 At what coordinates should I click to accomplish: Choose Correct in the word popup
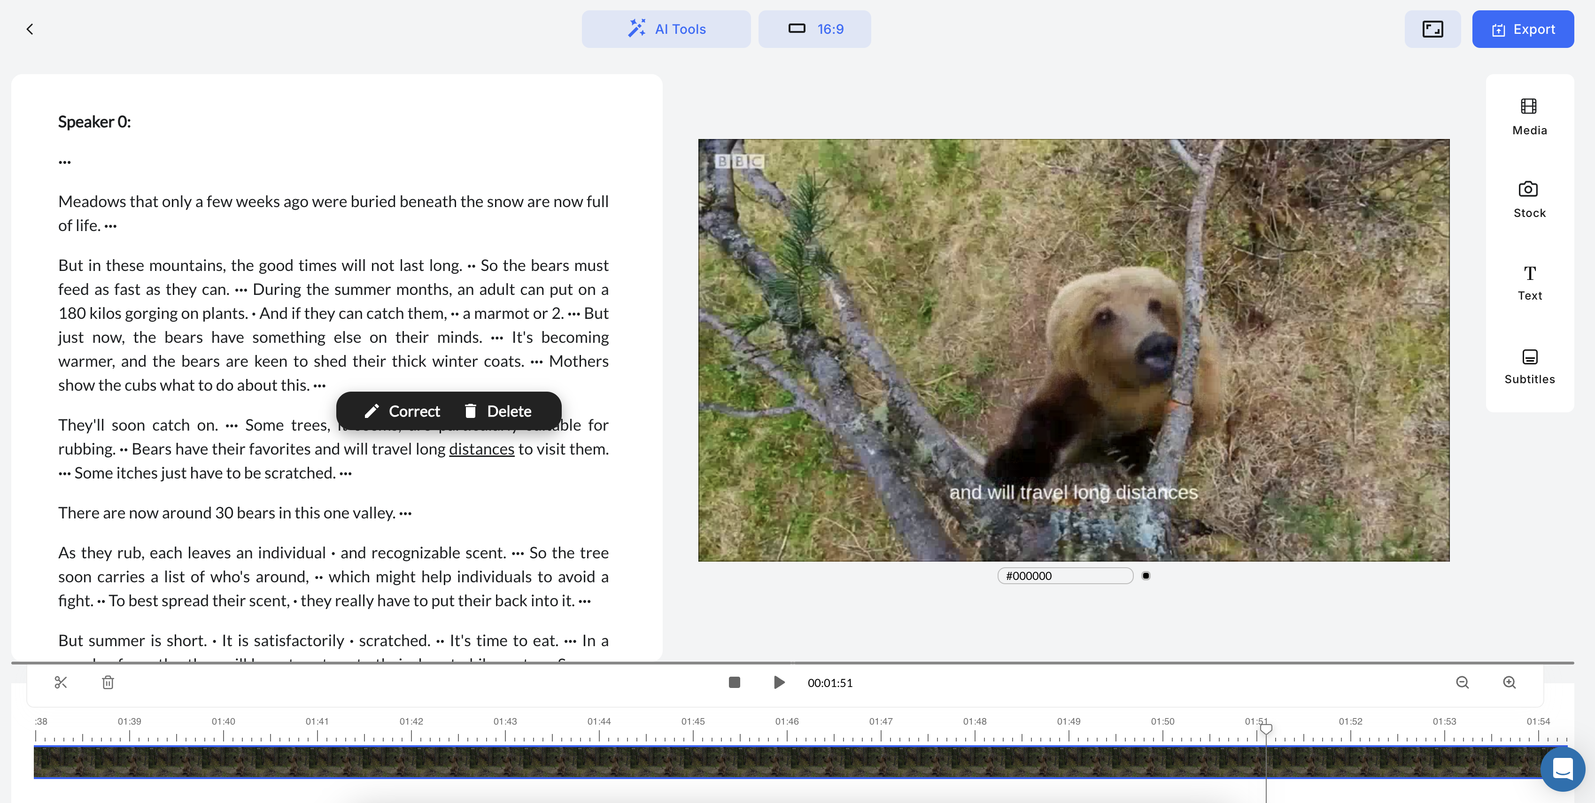tap(402, 411)
